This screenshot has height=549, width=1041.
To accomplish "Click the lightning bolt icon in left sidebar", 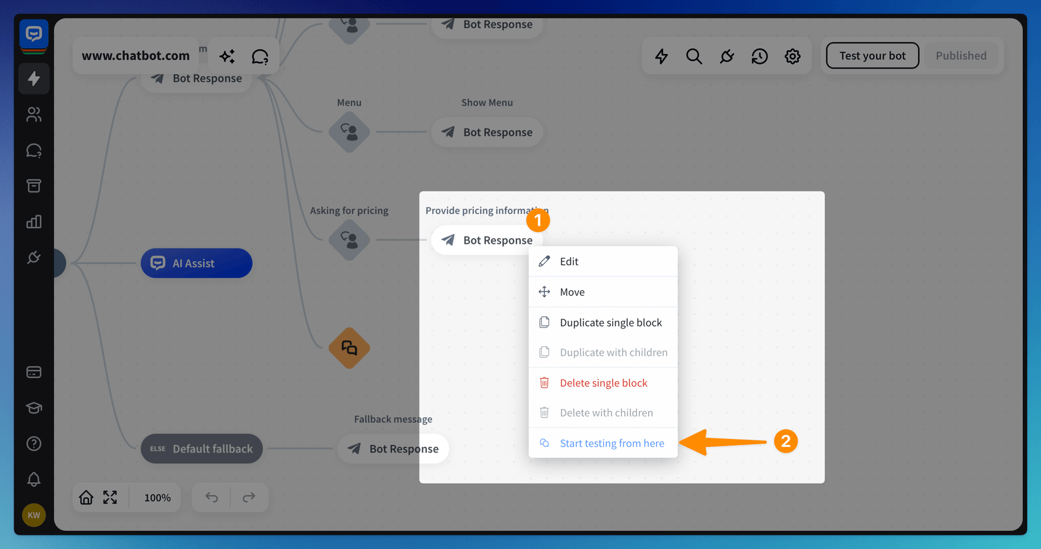I will [34, 79].
